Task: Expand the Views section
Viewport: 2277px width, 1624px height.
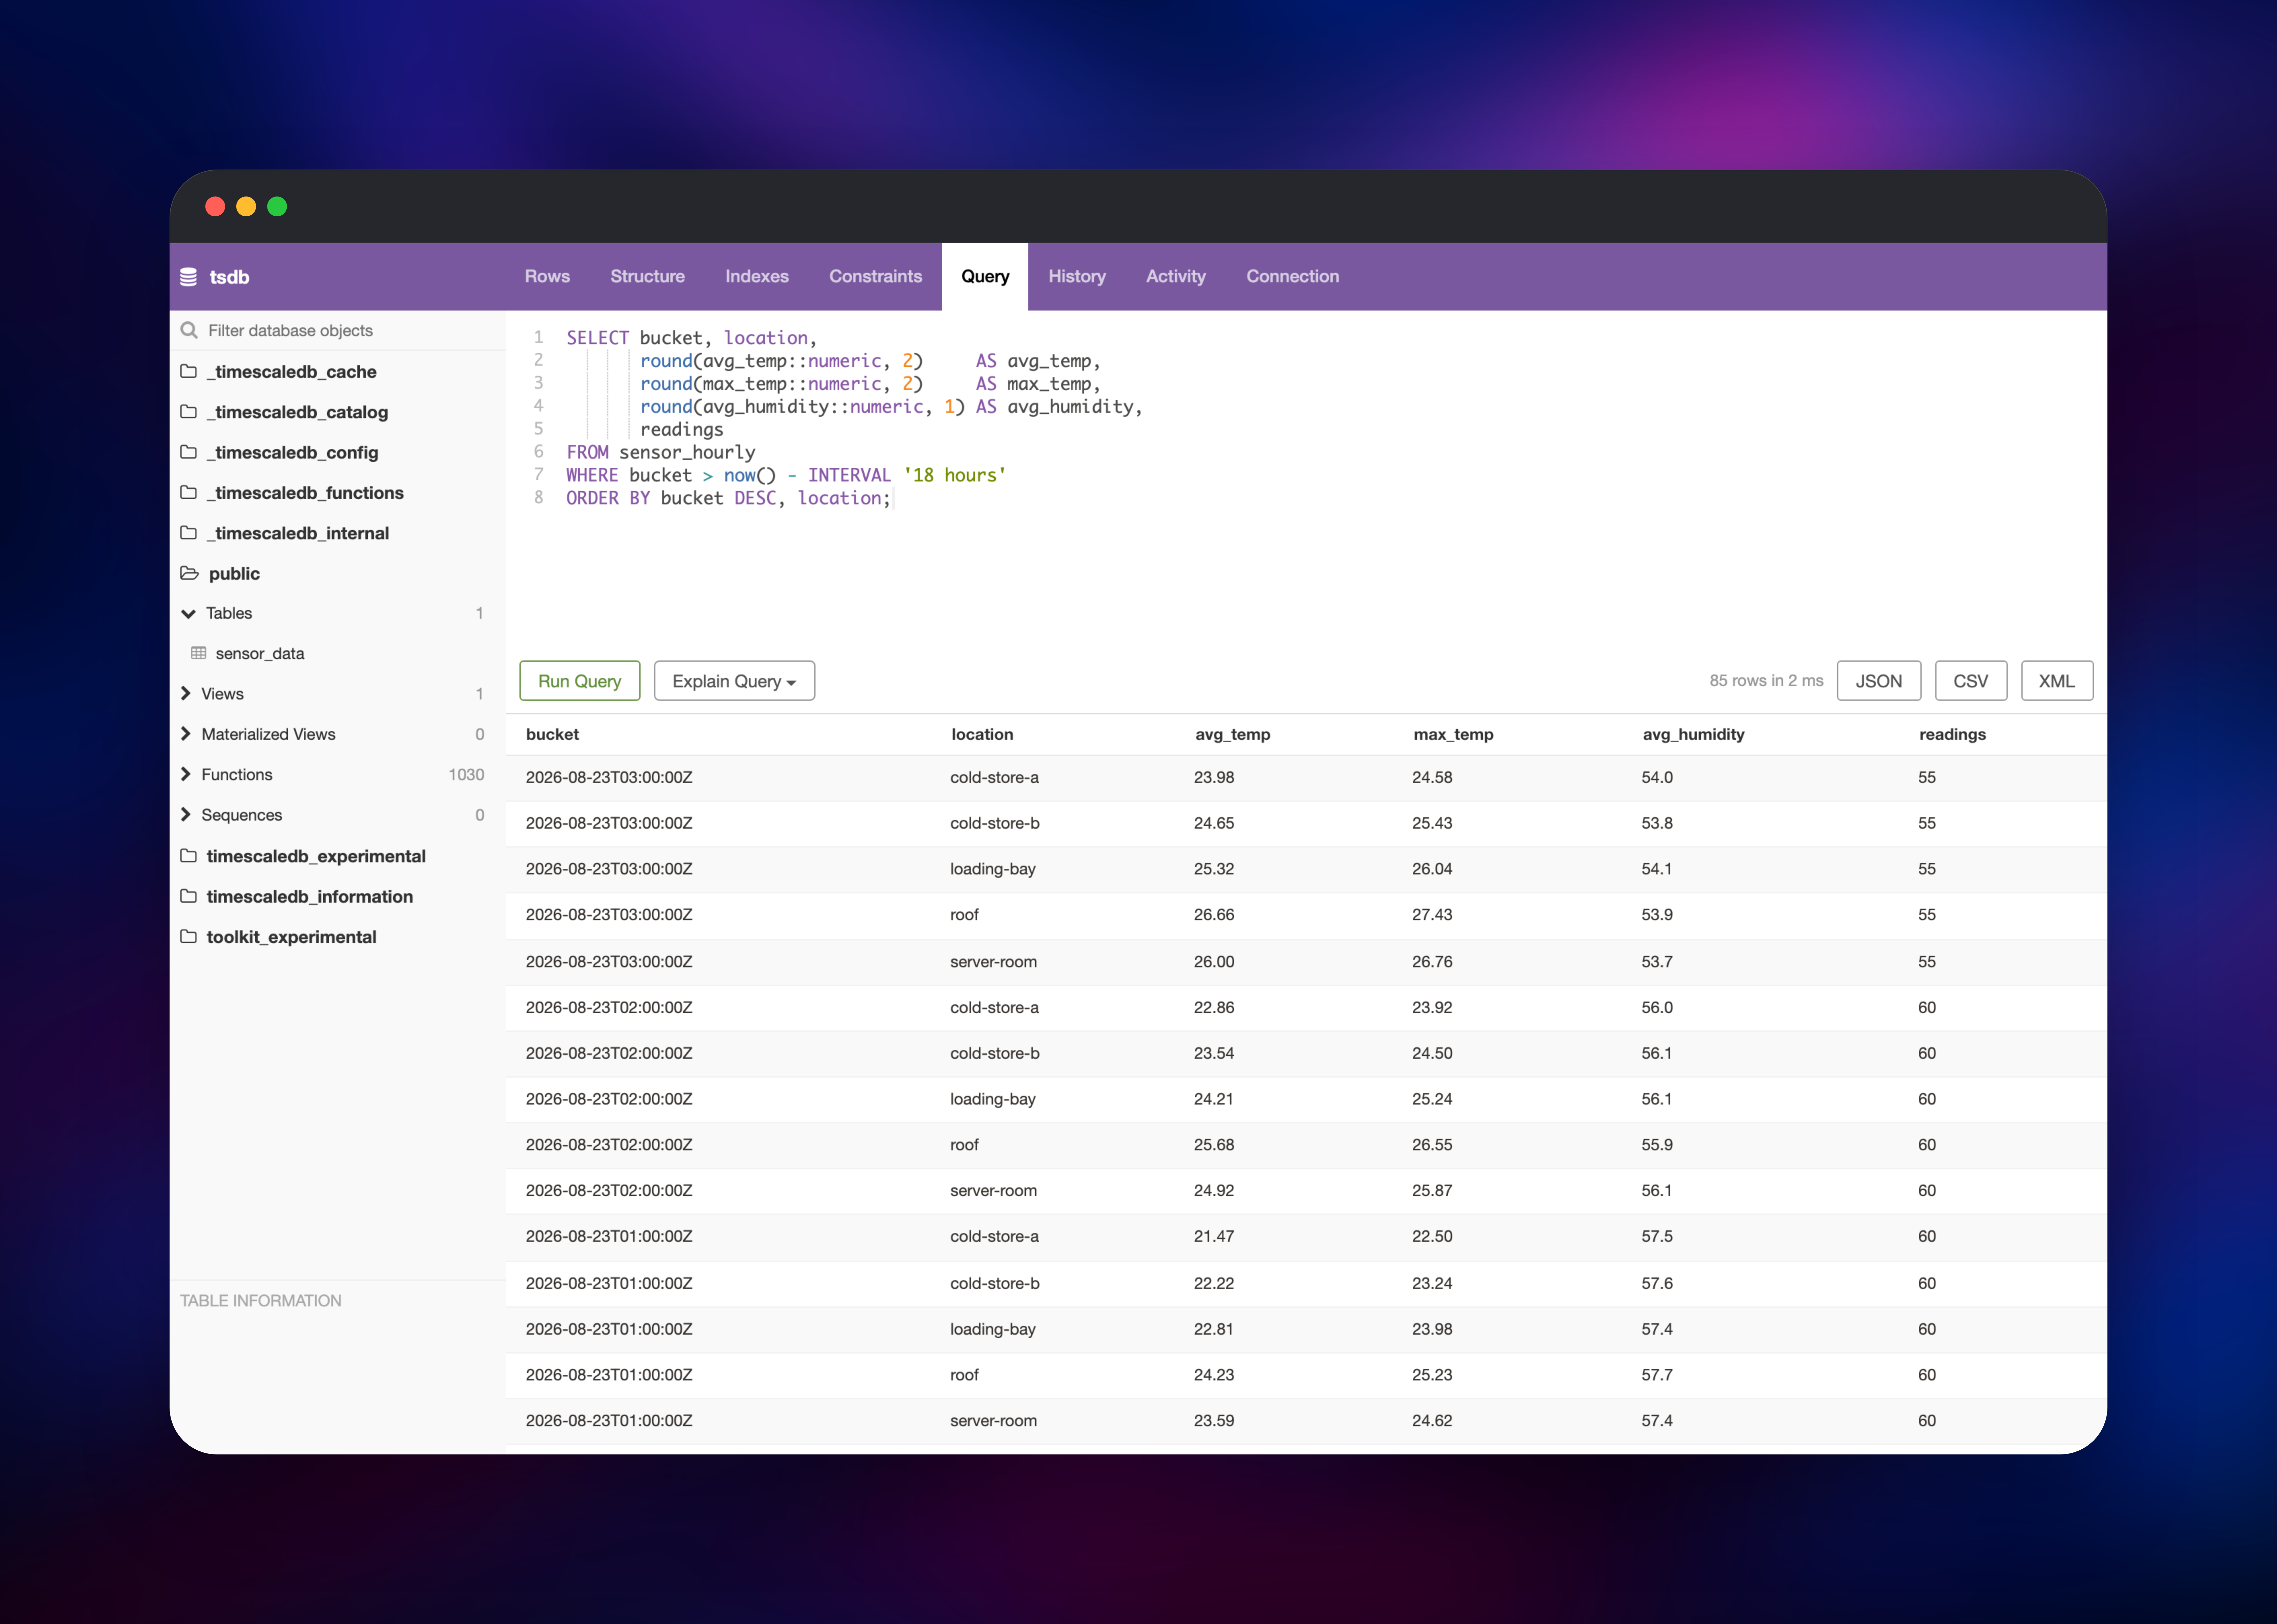Action: click(x=186, y=694)
